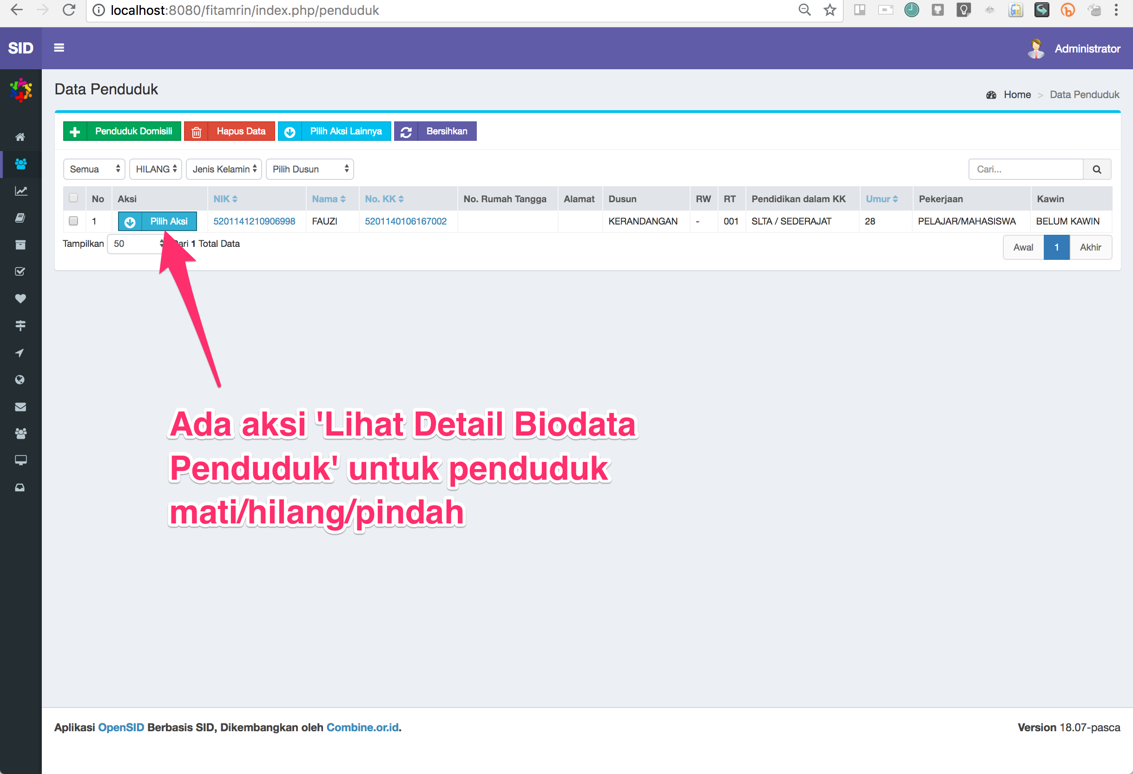The width and height of the screenshot is (1133, 774).
Task: Select the archive box icon in sidebar
Action: point(20,245)
